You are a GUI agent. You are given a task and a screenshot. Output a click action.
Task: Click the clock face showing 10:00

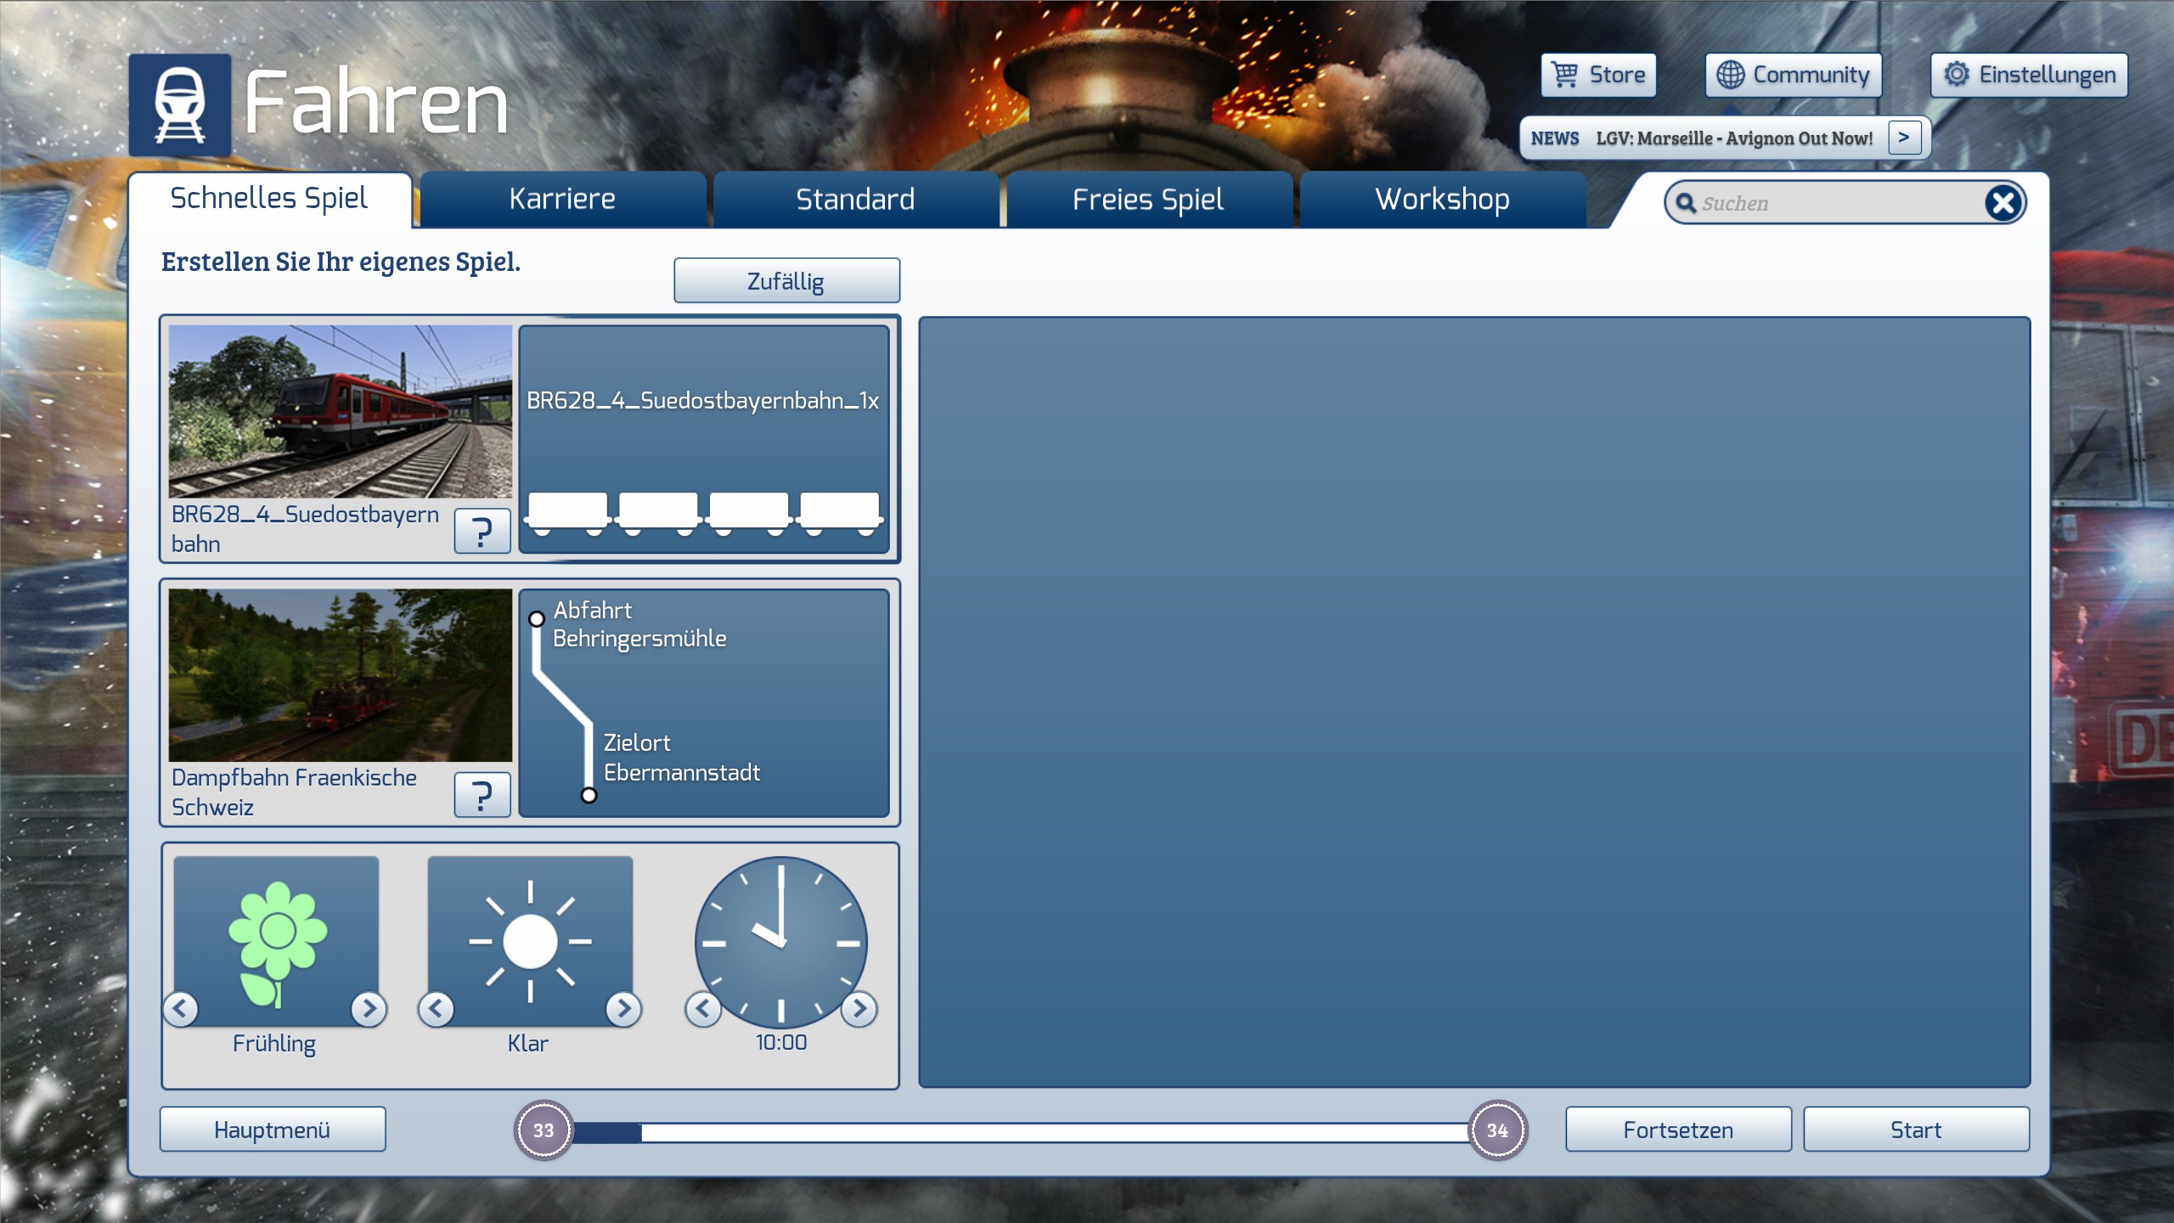(780, 941)
